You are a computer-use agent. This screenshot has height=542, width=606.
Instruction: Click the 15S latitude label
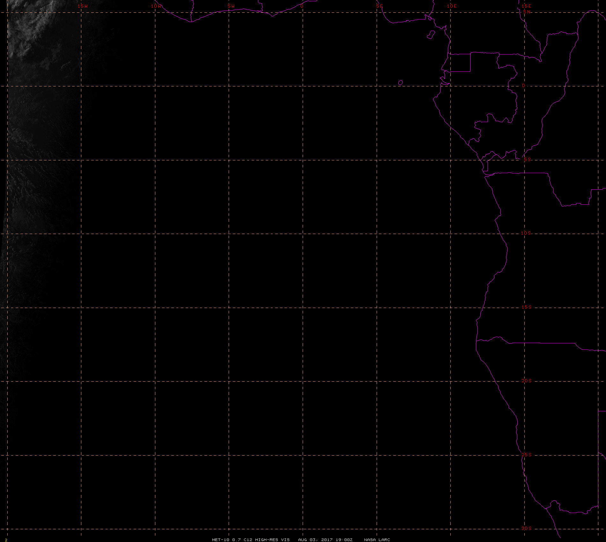526,307
